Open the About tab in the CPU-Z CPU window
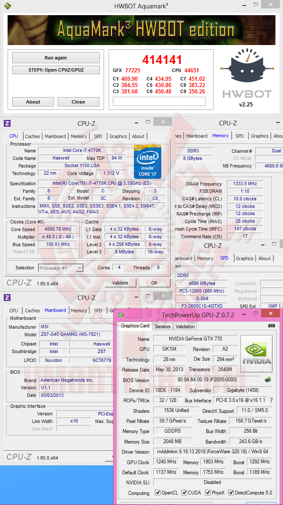 click(138, 136)
